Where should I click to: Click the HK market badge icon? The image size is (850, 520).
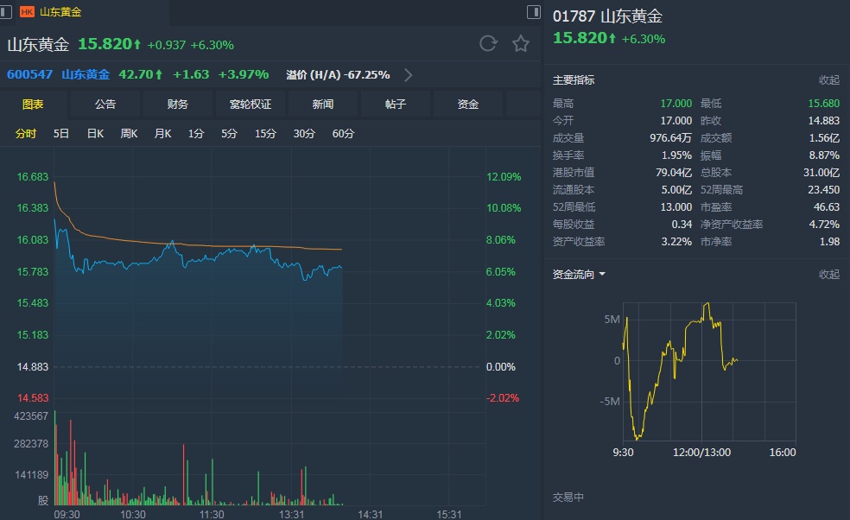click(x=27, y=12)
